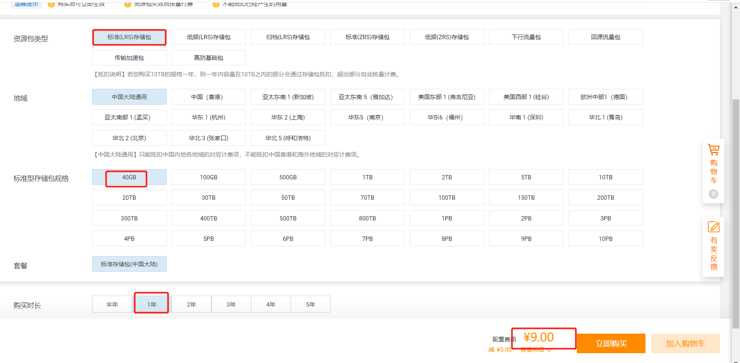Screen dimensions: 740x363
Task: Pick the 100GB storage spec
Action: pyautogui.click(x=209, y=177)
